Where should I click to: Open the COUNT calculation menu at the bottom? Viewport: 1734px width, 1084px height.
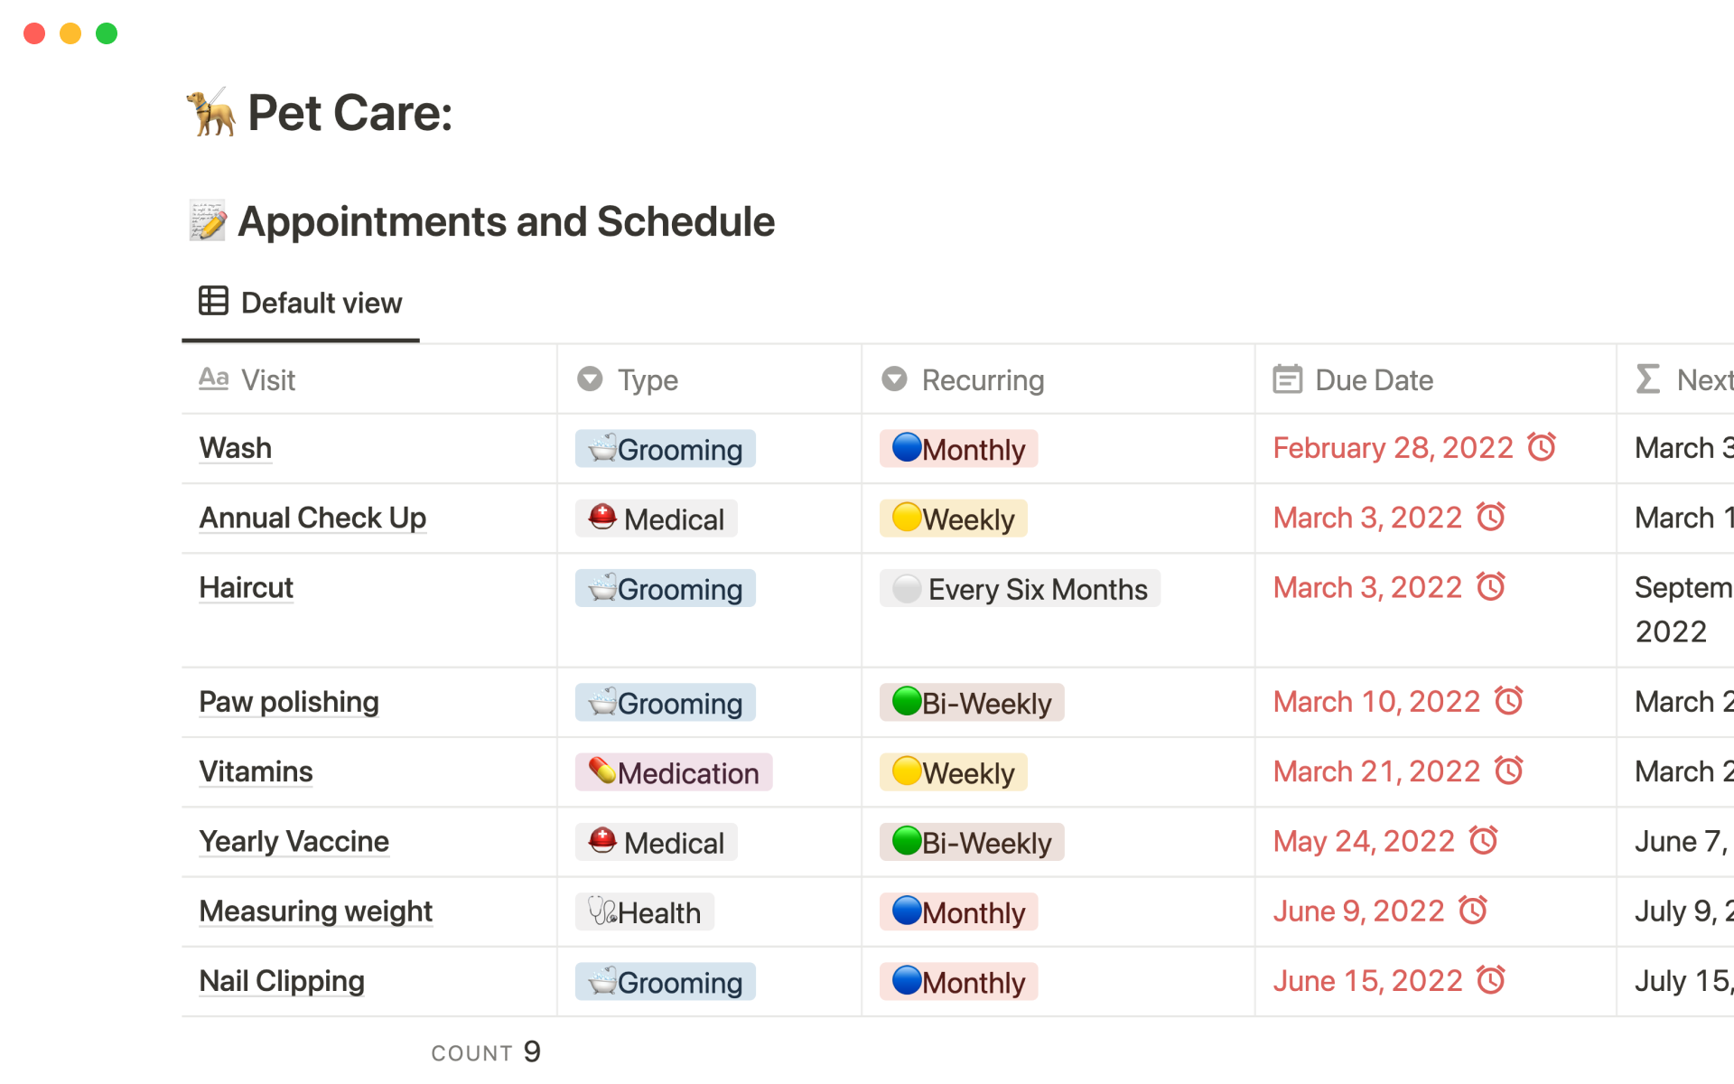[x=484, y=1051]
